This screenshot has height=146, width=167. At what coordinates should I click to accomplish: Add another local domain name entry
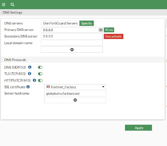coord(72,50)
